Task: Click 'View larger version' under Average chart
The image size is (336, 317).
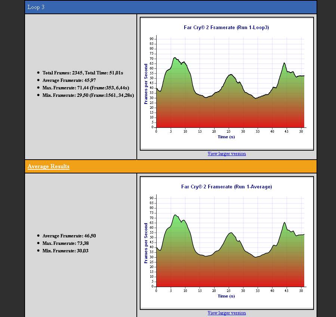Action: tap(227, 313)
